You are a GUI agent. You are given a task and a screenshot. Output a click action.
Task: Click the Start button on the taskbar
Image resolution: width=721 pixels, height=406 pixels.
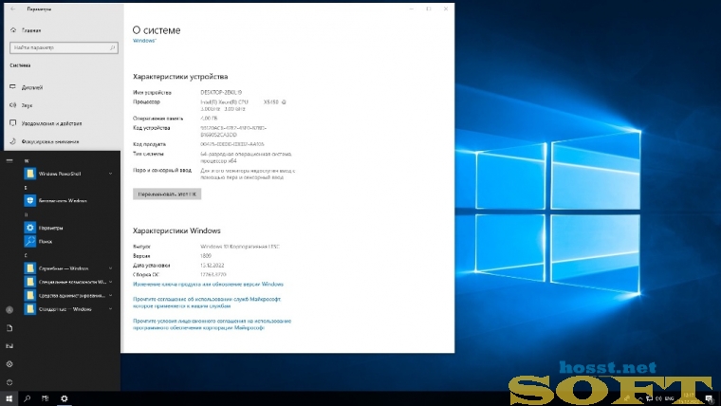9,398
